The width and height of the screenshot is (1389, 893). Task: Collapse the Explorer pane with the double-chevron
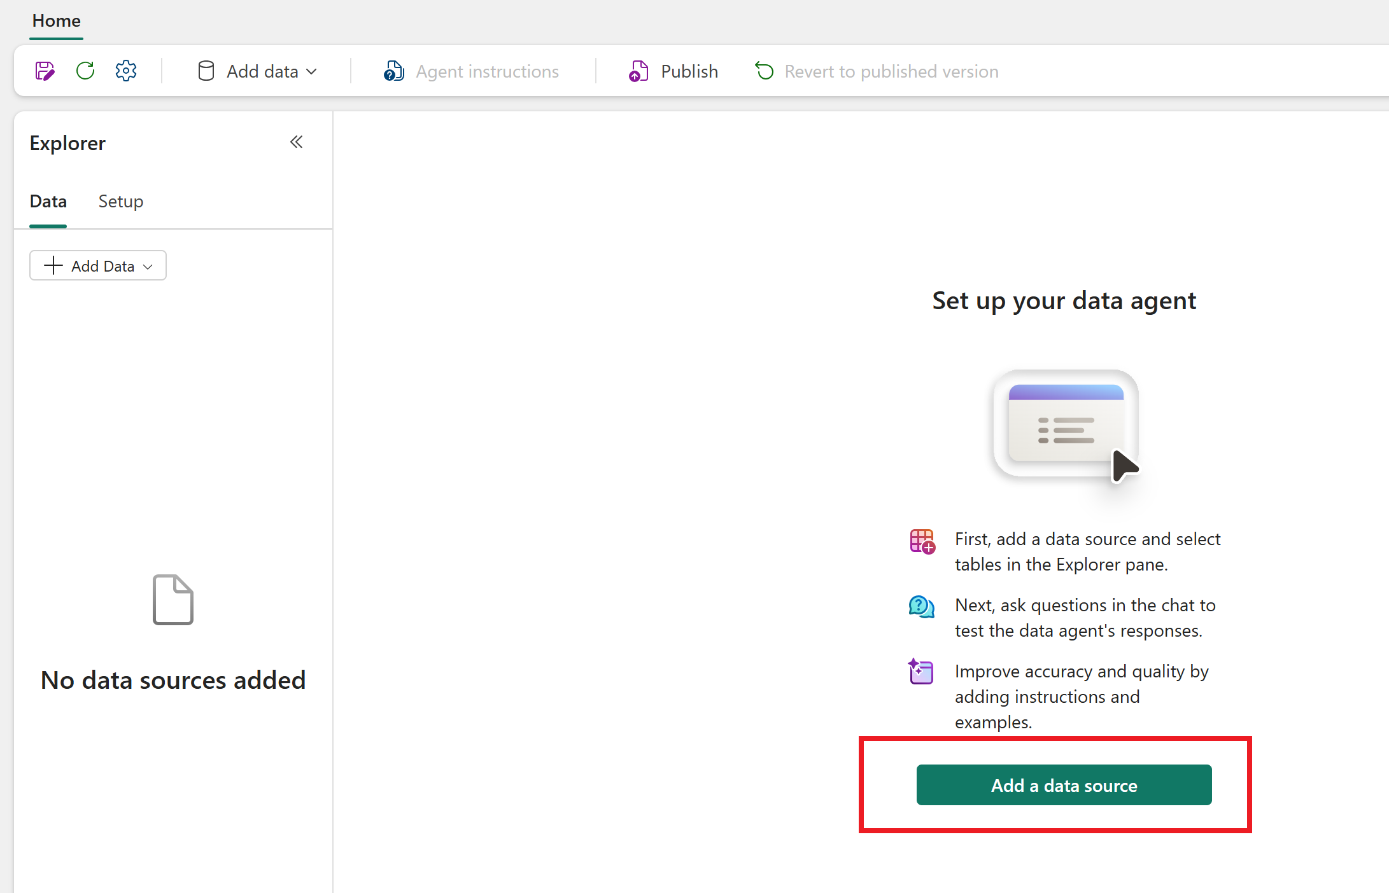coord(296,142)
